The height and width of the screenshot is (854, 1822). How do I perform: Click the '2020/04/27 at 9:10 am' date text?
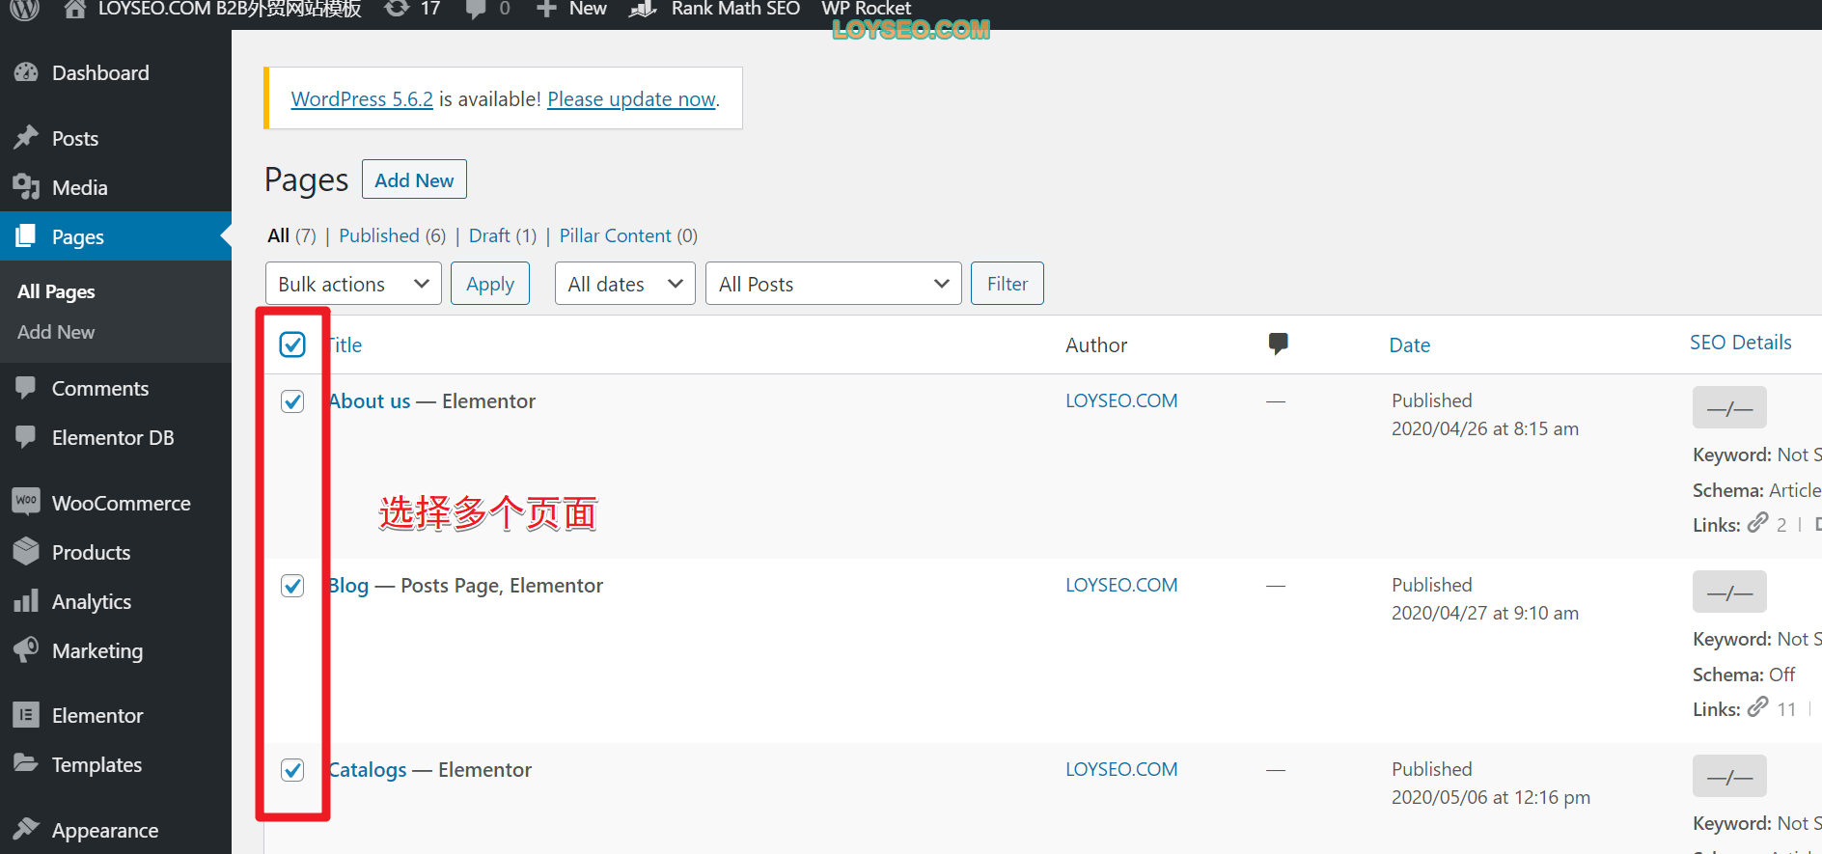[1485, 613]
